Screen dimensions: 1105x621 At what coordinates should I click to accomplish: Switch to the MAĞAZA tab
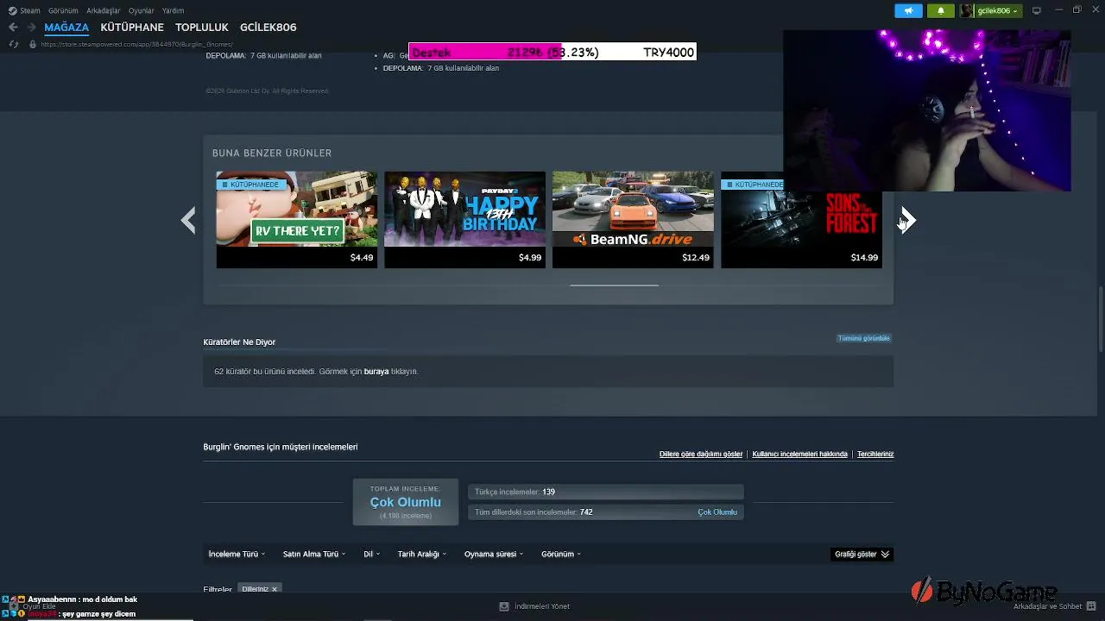tap(66, 28)
